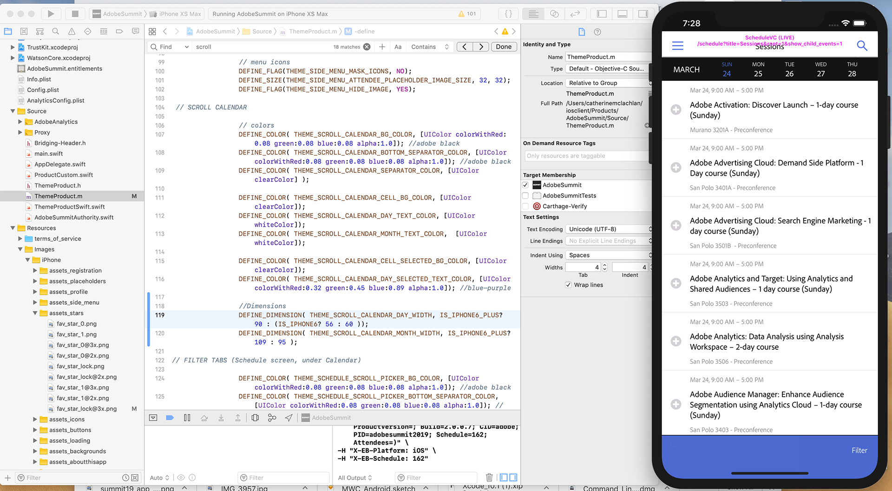Open the project navigator folder icon
This screenshot has height=491, width=892.
(8, 32)
